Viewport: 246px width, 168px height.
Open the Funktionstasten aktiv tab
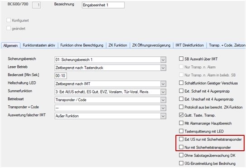(x=39, y=45)
